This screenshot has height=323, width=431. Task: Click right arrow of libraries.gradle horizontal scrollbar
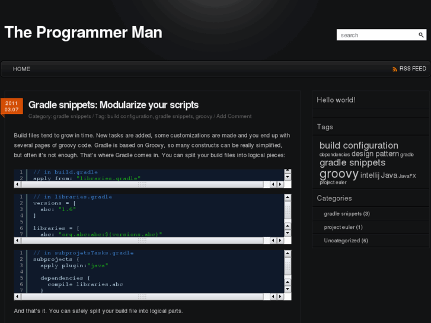280,240
